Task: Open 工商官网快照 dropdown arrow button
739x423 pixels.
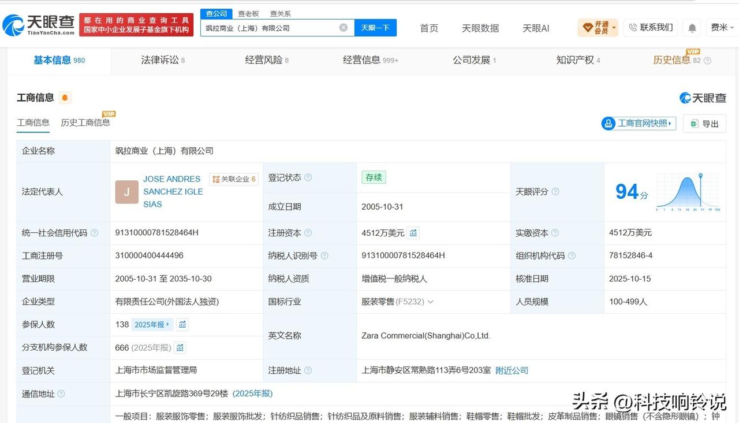Action: [x=639, y=123]
